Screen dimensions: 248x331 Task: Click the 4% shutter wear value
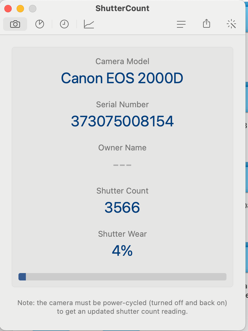point(122,251)
